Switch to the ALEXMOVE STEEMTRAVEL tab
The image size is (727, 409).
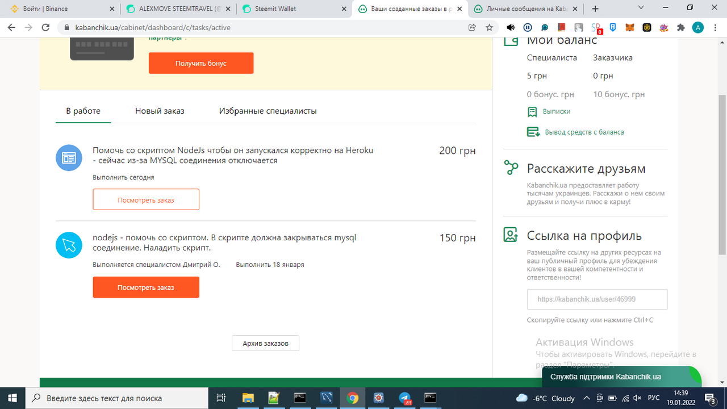pyautogui.click(x=178, y=9)
